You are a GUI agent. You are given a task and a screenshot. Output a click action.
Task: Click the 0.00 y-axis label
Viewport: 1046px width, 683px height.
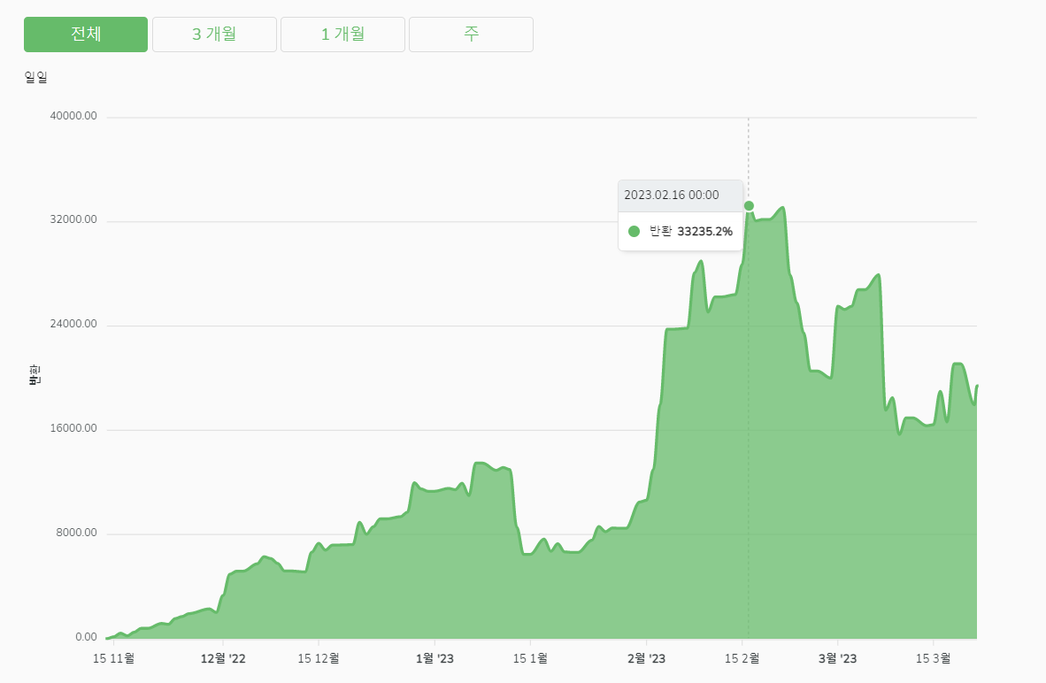click(x=86, y=637)
